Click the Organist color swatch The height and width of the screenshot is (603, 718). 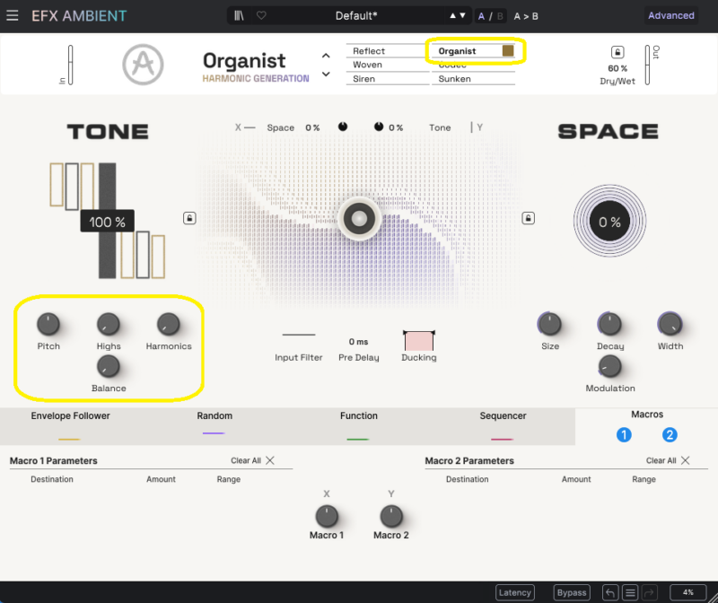click(x=508, y=51)
